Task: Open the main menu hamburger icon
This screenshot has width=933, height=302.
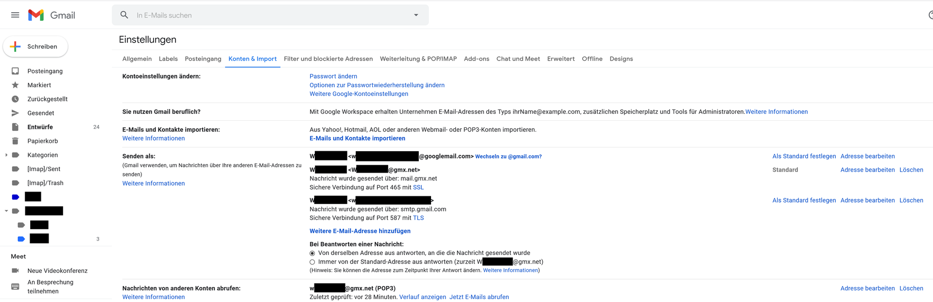Action: click(15, 15)
